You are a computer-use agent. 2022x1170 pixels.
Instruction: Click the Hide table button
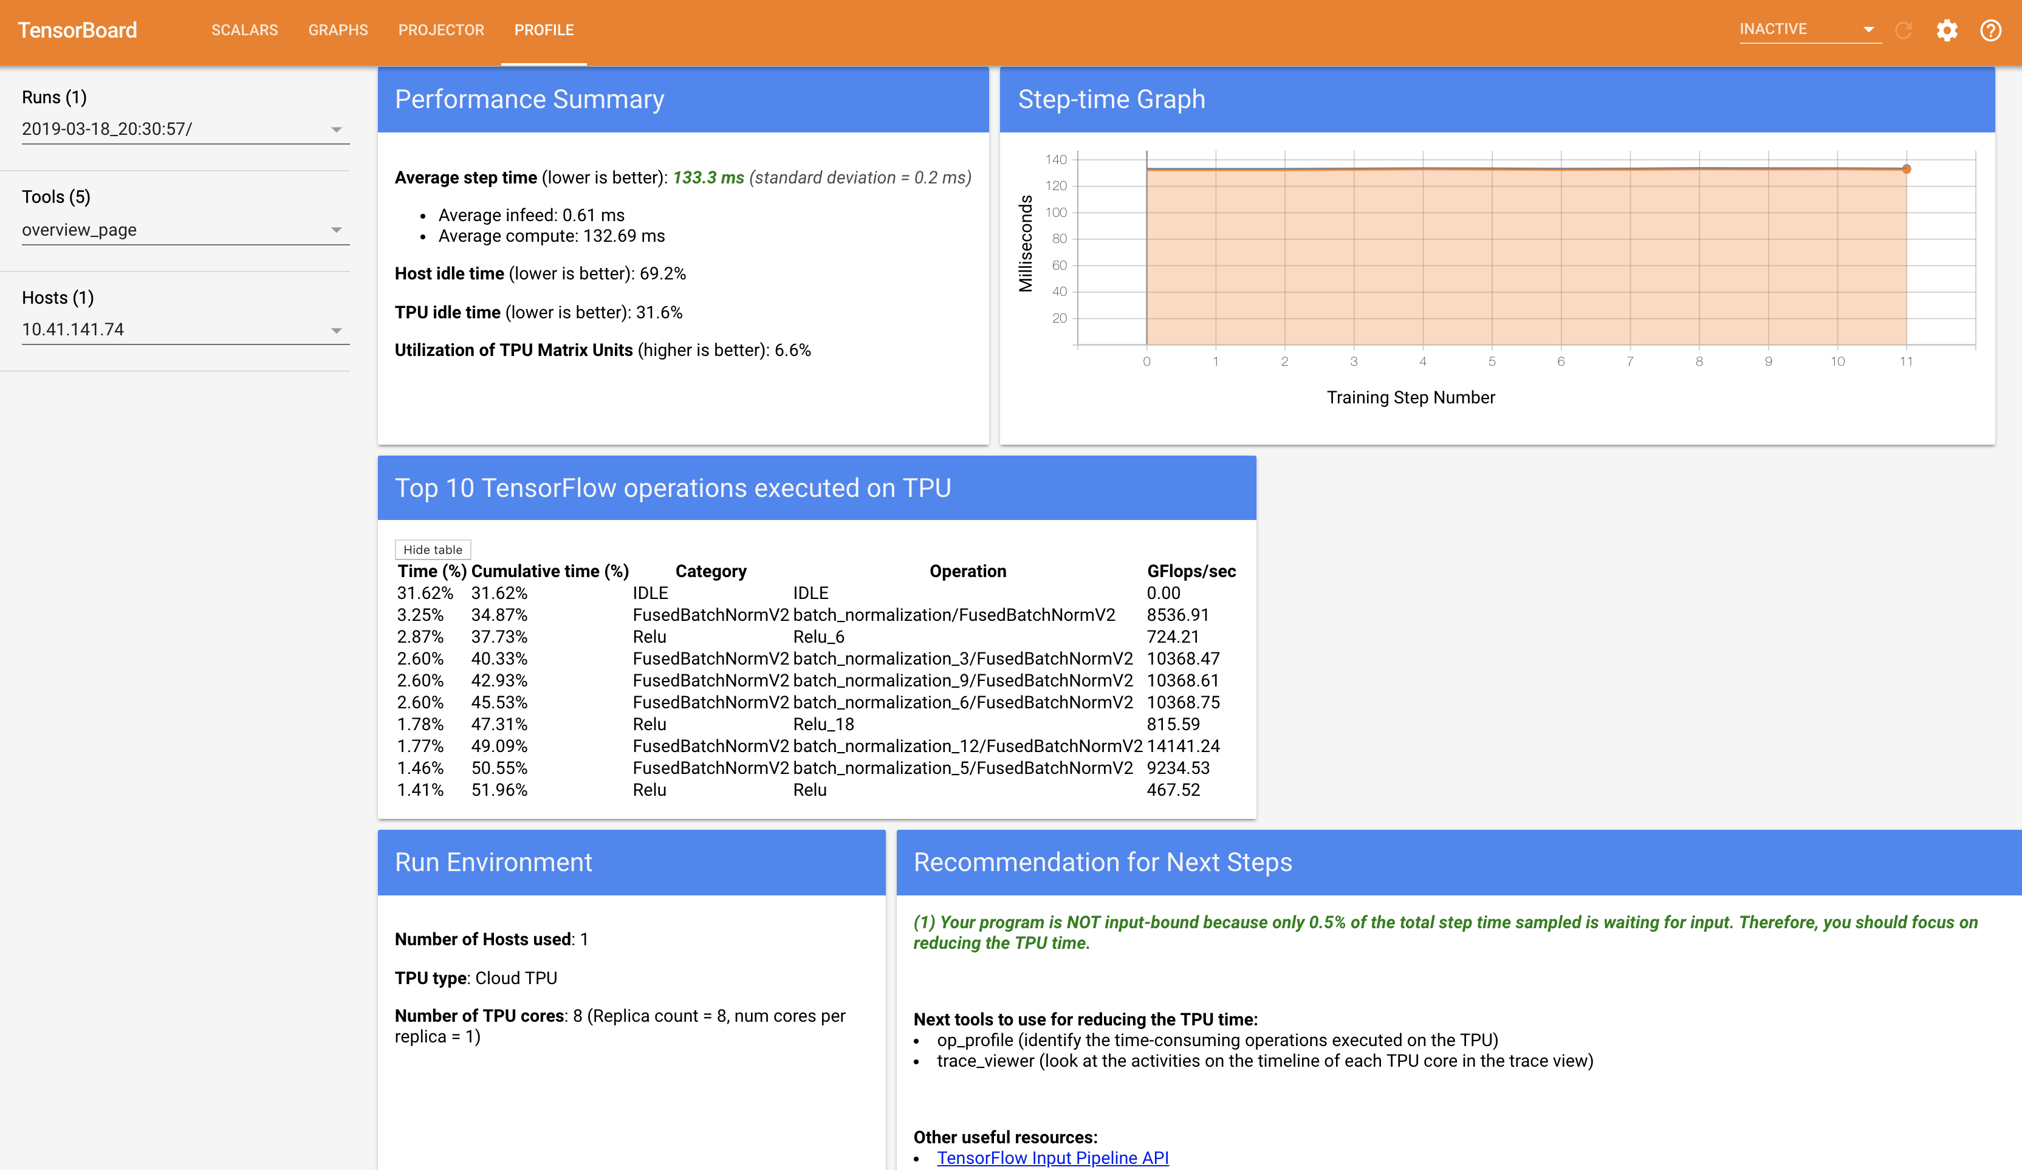click(x=433, y=550)
